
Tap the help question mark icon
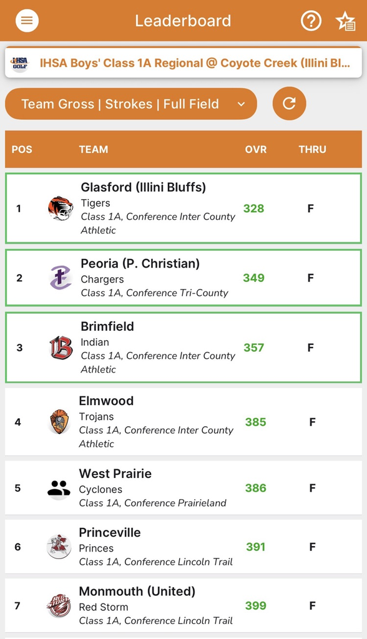(x=311, y=21)
